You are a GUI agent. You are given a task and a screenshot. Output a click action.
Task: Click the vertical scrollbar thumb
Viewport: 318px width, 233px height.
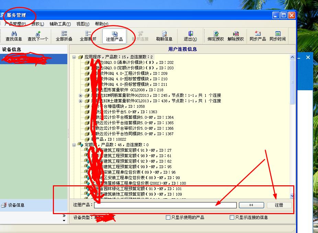tap(292, 82)
